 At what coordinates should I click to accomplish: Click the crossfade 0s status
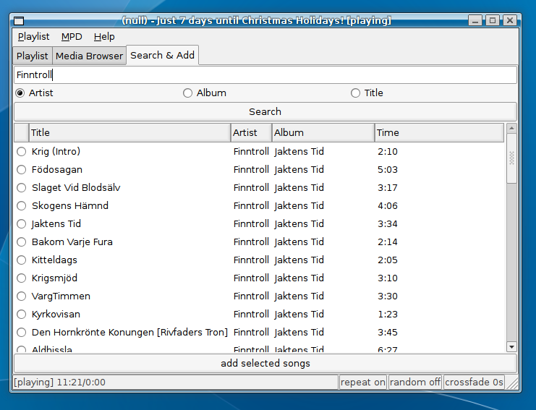[x=474, y=382]
